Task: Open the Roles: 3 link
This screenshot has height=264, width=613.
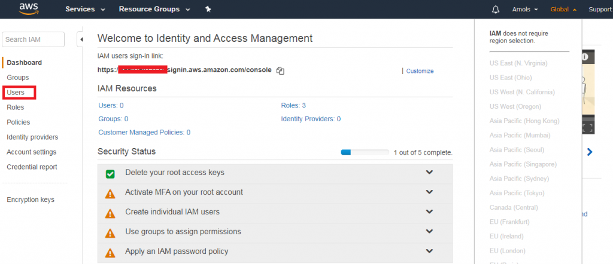Action: click(293, 105)
